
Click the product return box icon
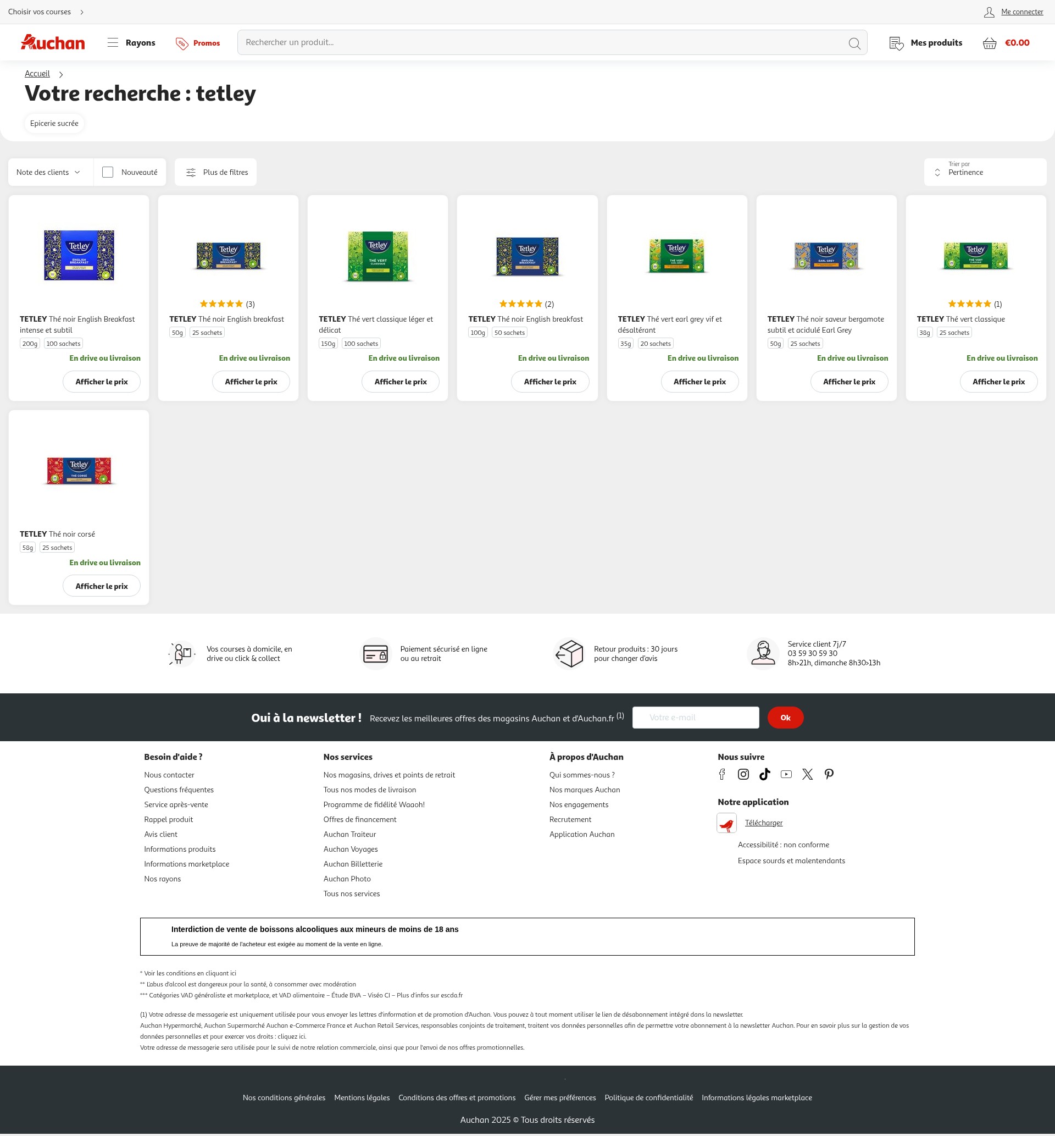570,653
